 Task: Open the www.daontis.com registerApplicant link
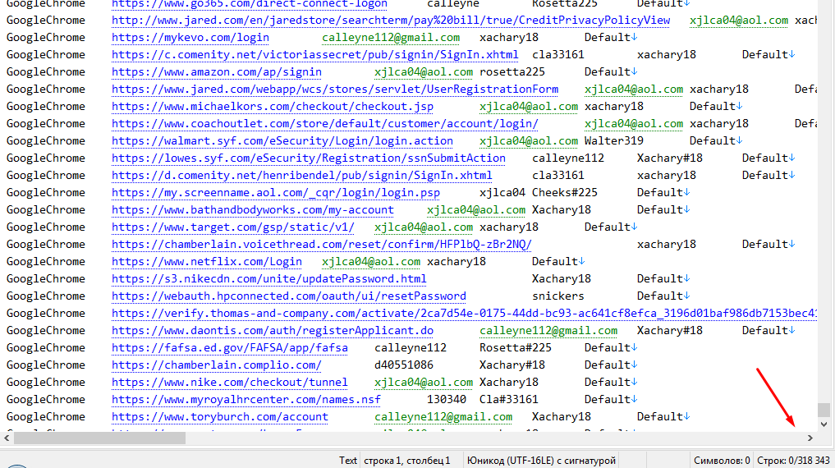(x=272, y=331)
